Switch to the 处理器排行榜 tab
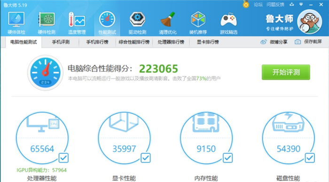 point(171,42)
